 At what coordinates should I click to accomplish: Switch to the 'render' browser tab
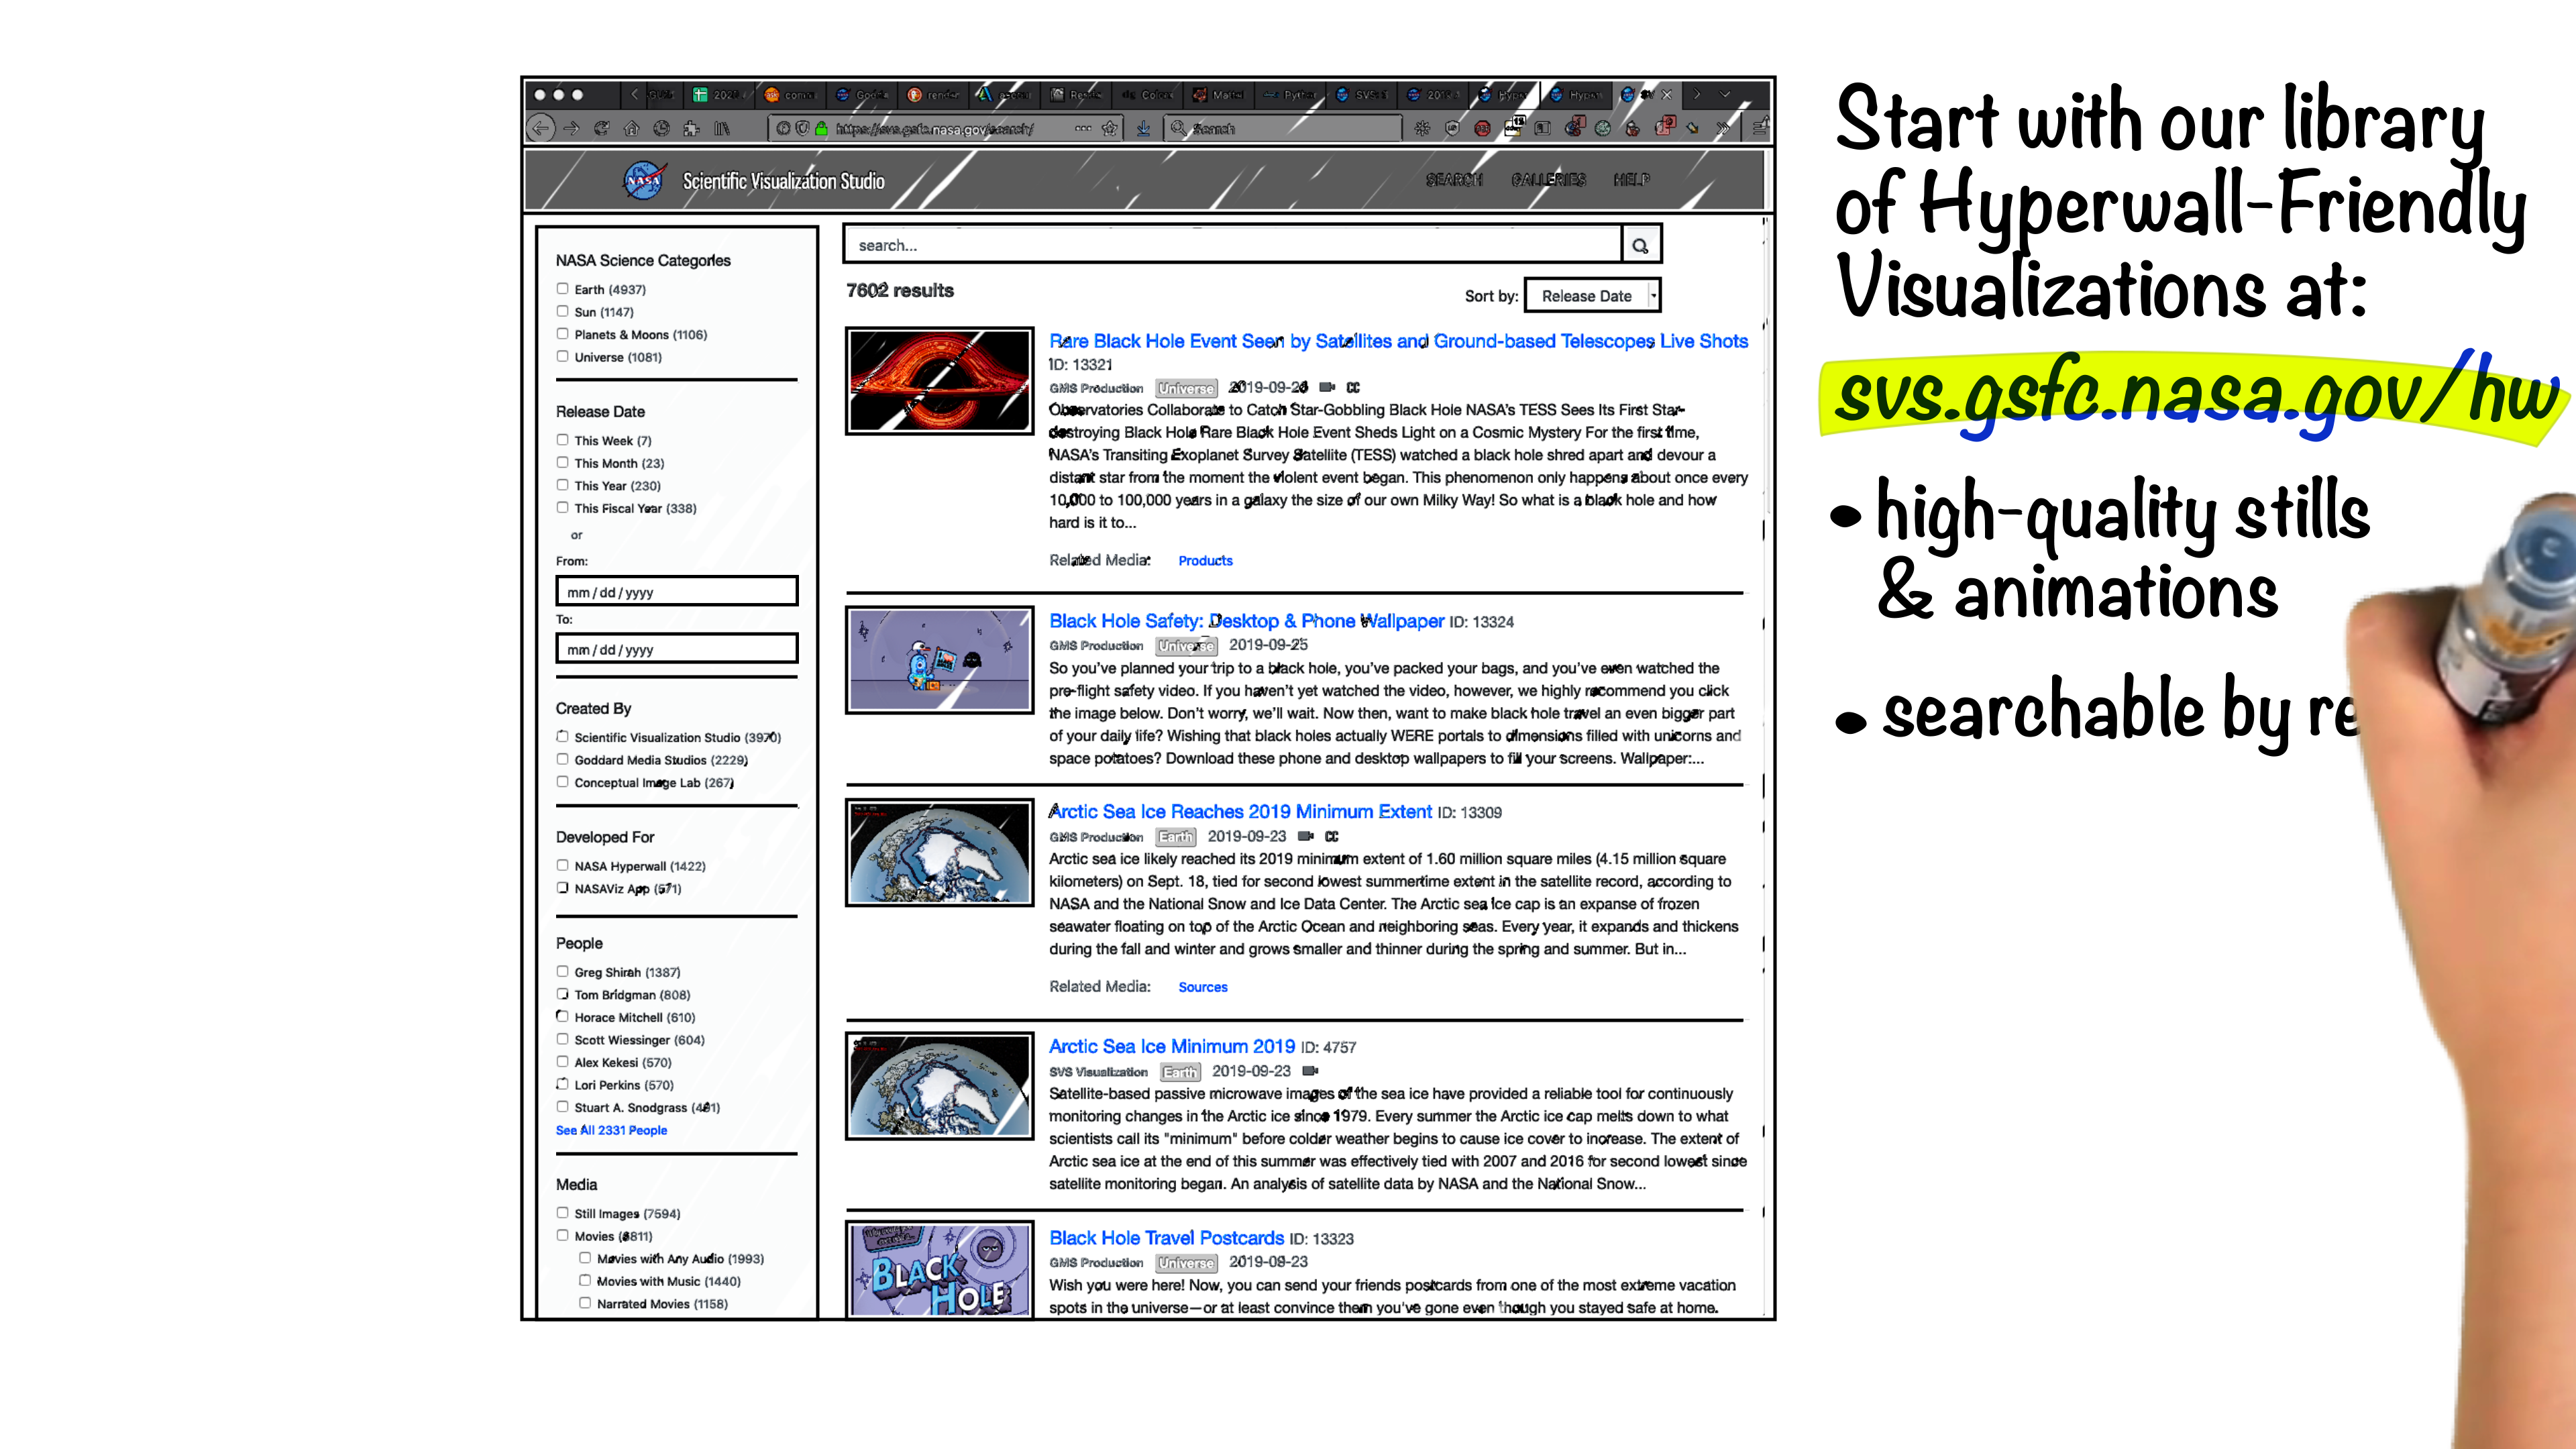(x=932, y=95)
